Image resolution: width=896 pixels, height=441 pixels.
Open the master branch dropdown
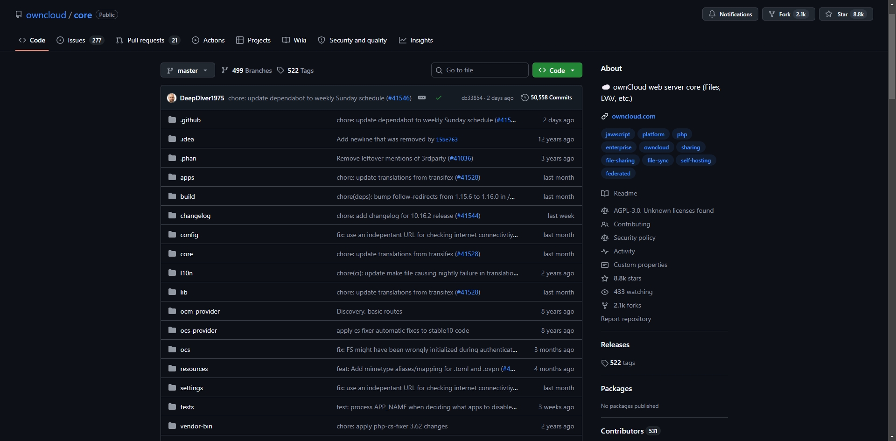click(x=188, y=70)
